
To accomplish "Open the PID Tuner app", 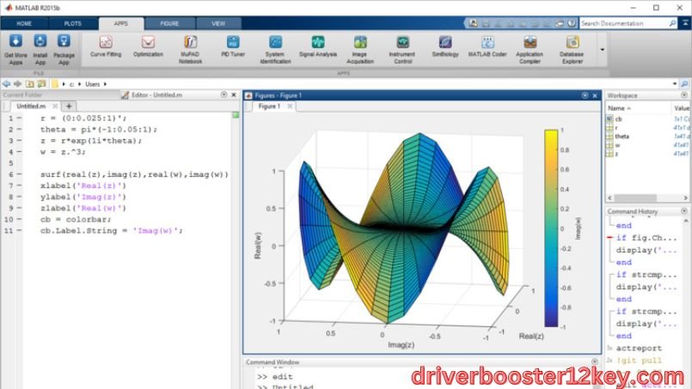I will 233,46.
